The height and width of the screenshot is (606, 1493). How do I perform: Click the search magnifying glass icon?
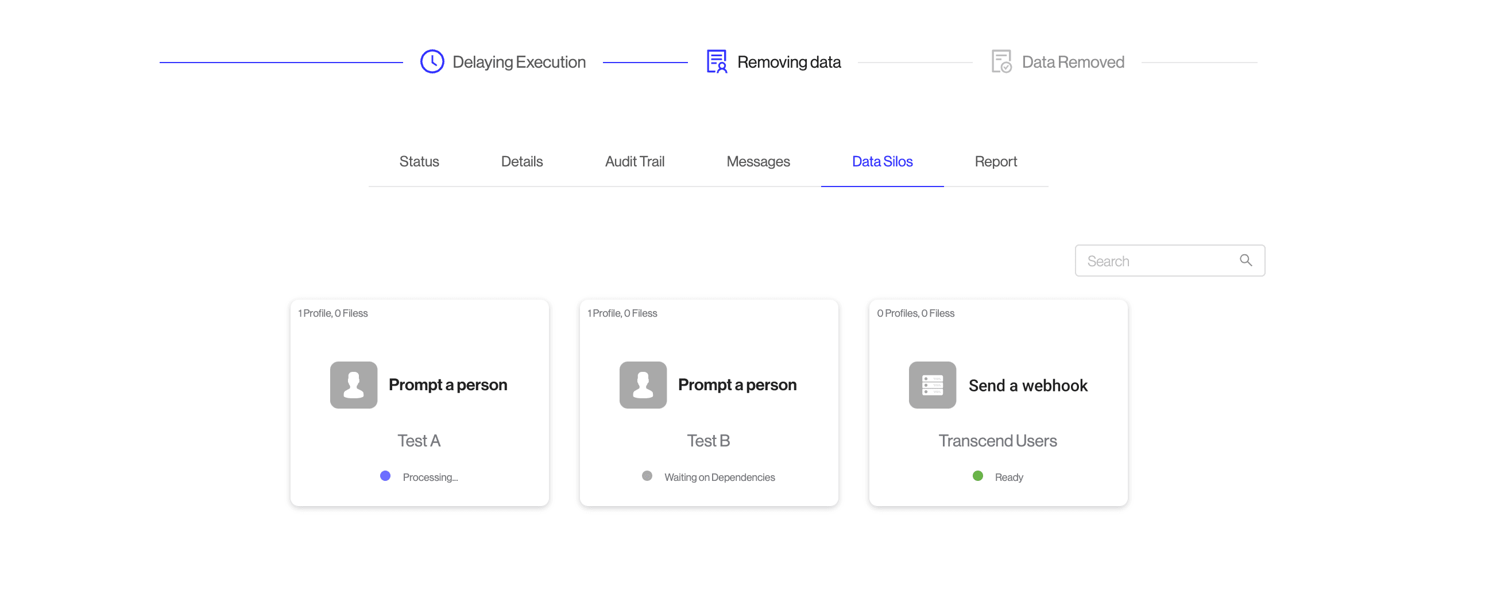point(1246,261)
